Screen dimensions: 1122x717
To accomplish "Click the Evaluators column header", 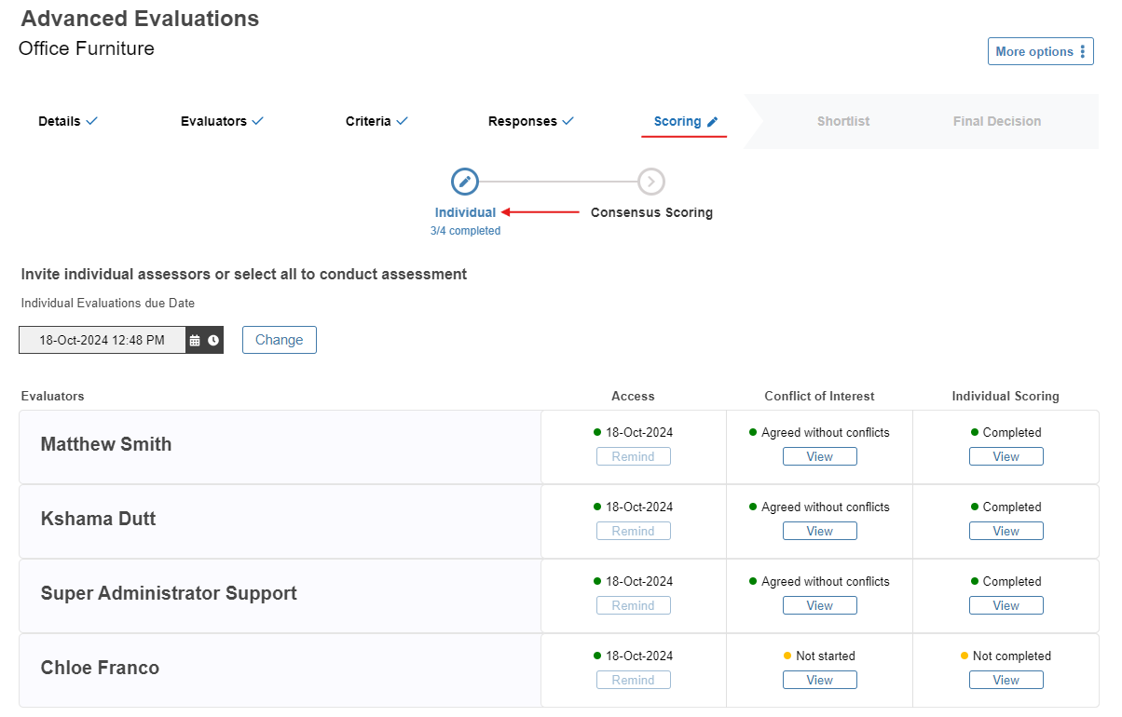I will [52, 396].
